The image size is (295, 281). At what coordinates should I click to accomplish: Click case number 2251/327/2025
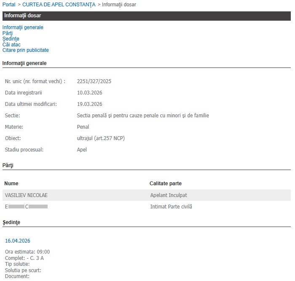(x=94, y=81)
